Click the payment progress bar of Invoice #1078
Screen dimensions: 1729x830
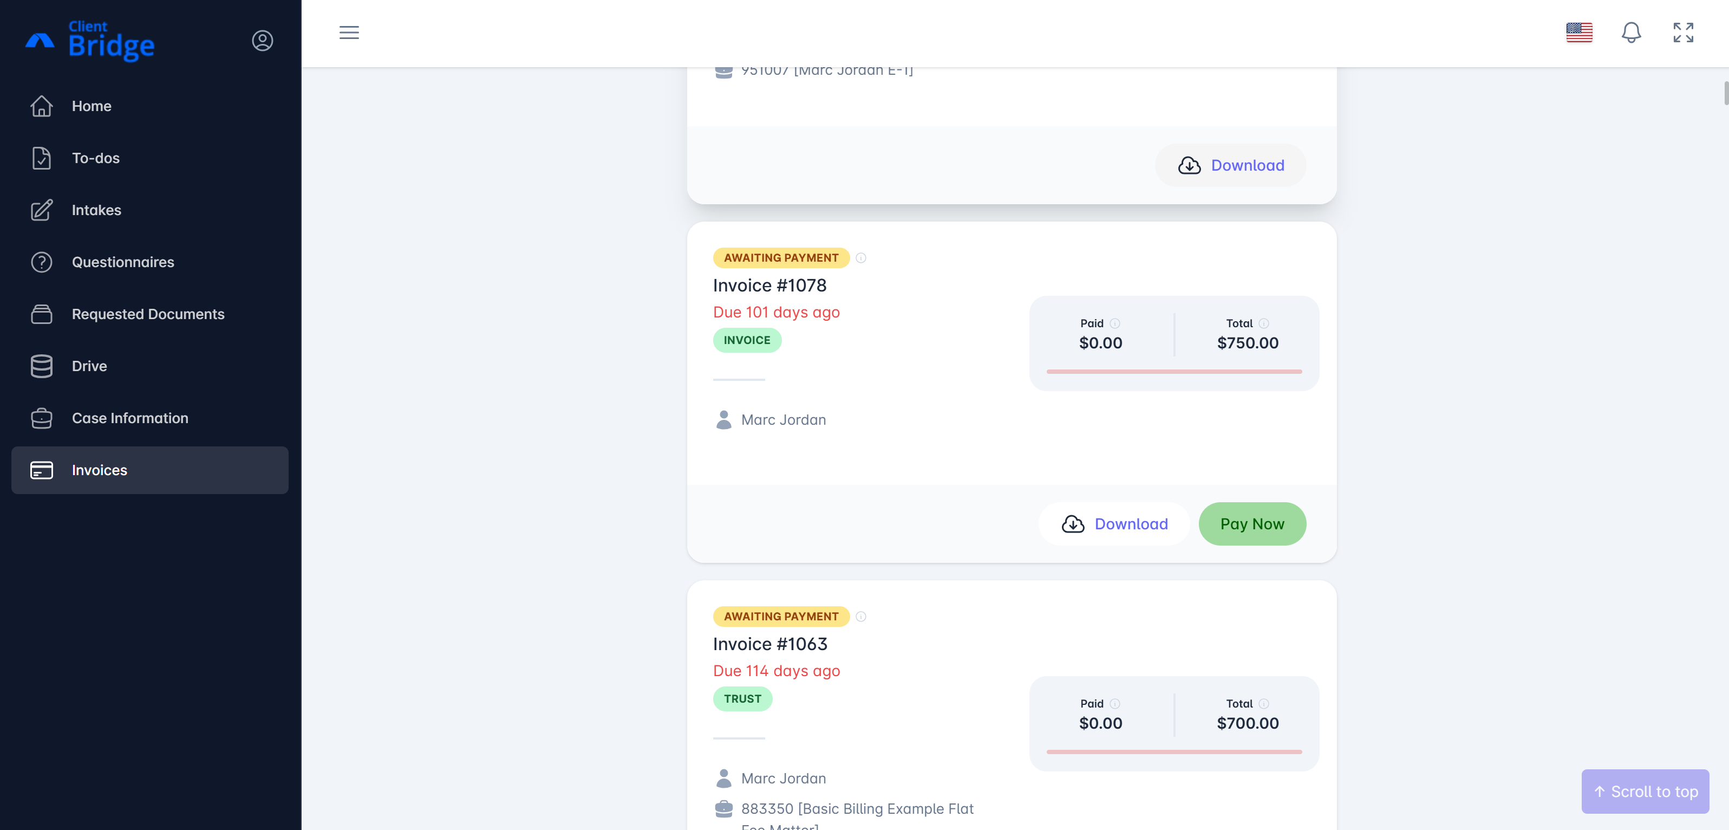pos(1174,371)
